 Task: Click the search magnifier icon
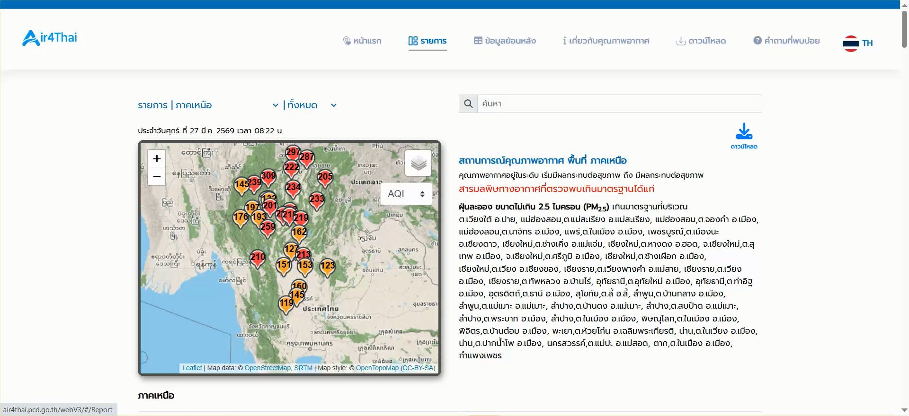pyautogui.click(x=468, y=104)
